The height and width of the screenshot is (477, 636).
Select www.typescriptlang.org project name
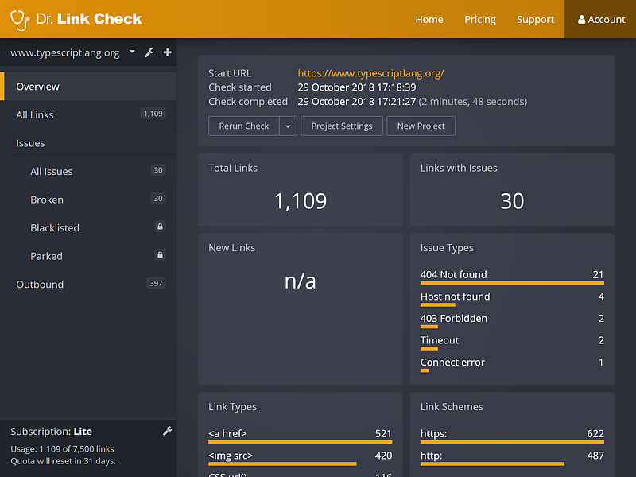(x=65, y=52)
